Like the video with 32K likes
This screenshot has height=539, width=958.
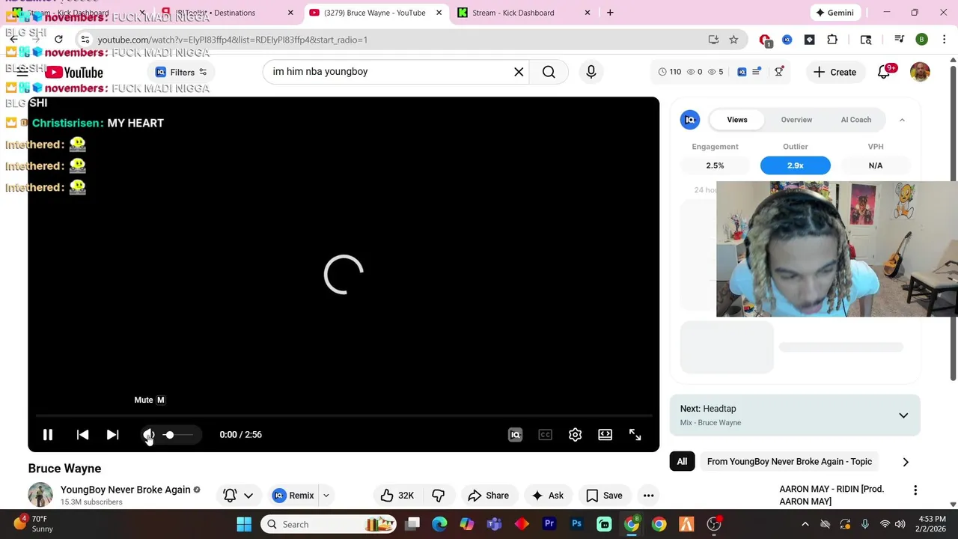click(x=397, y=495)
